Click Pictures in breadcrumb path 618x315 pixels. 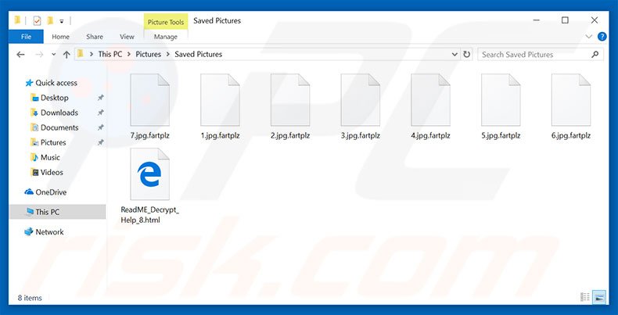tap(148, 55)
